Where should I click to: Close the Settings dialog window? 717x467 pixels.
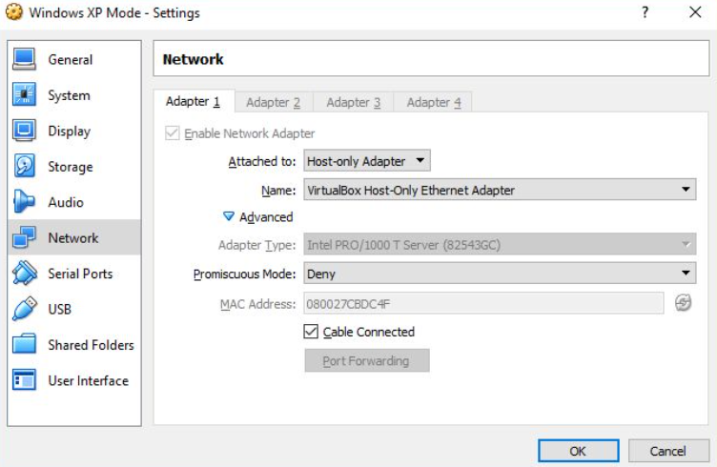click(695, 12)
